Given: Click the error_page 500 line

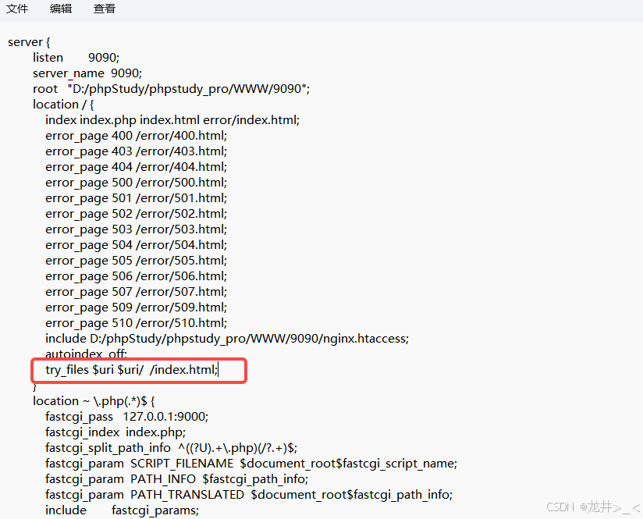Looking at the screenshot, I should (x=136, y=182).
